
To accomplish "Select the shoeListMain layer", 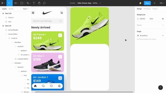I will coord(13,34).
